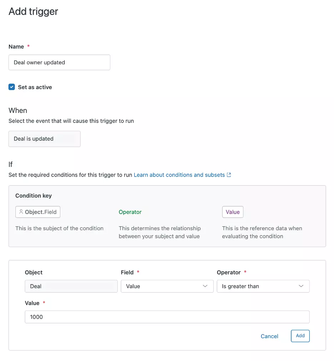The height and width of the screenshot is (361, 334).
Task: Uncheck the Set as active checkbox
Action: [x=11, y=86]
